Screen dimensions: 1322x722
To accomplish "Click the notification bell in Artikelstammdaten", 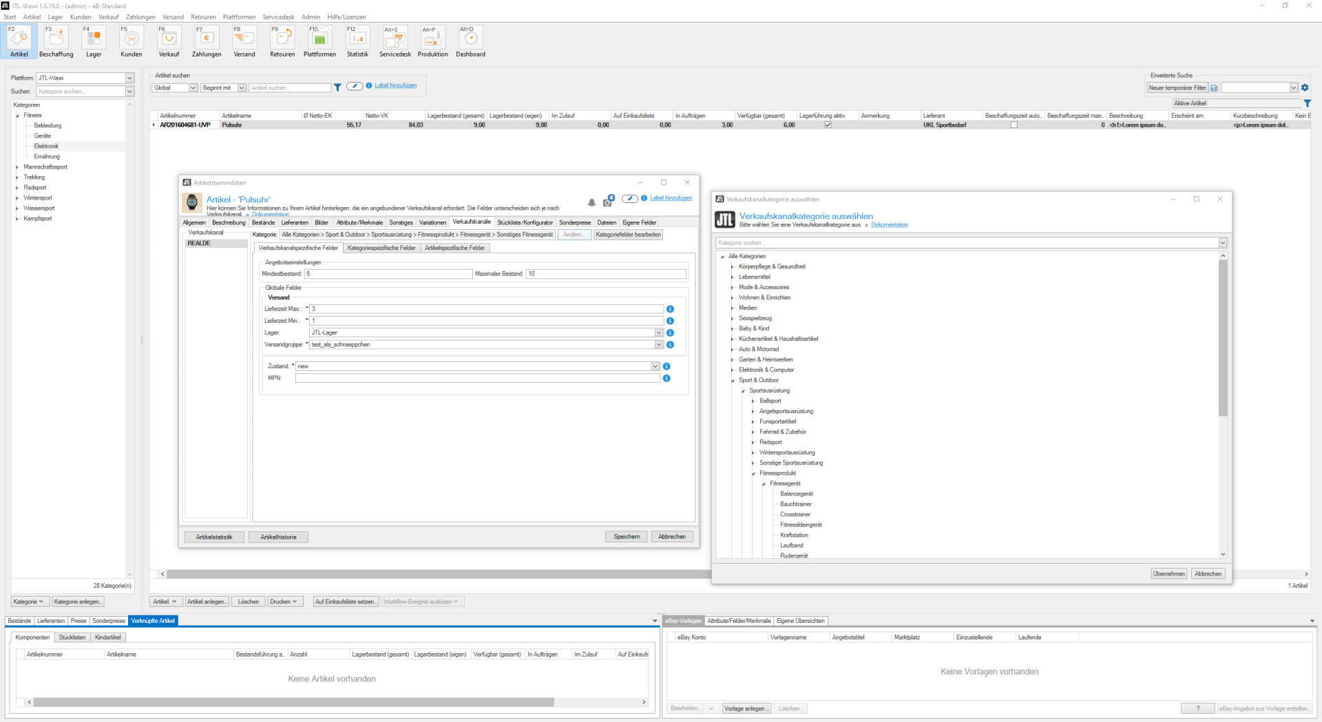I will coord(591,202).
